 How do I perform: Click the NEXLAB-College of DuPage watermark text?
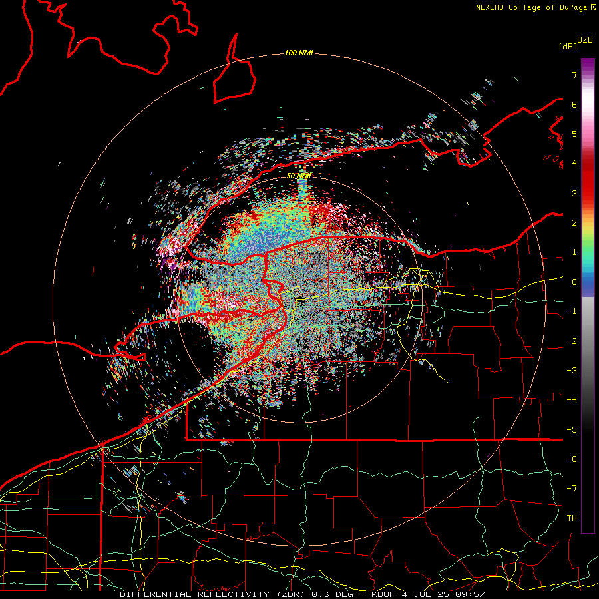click(535, 7)
